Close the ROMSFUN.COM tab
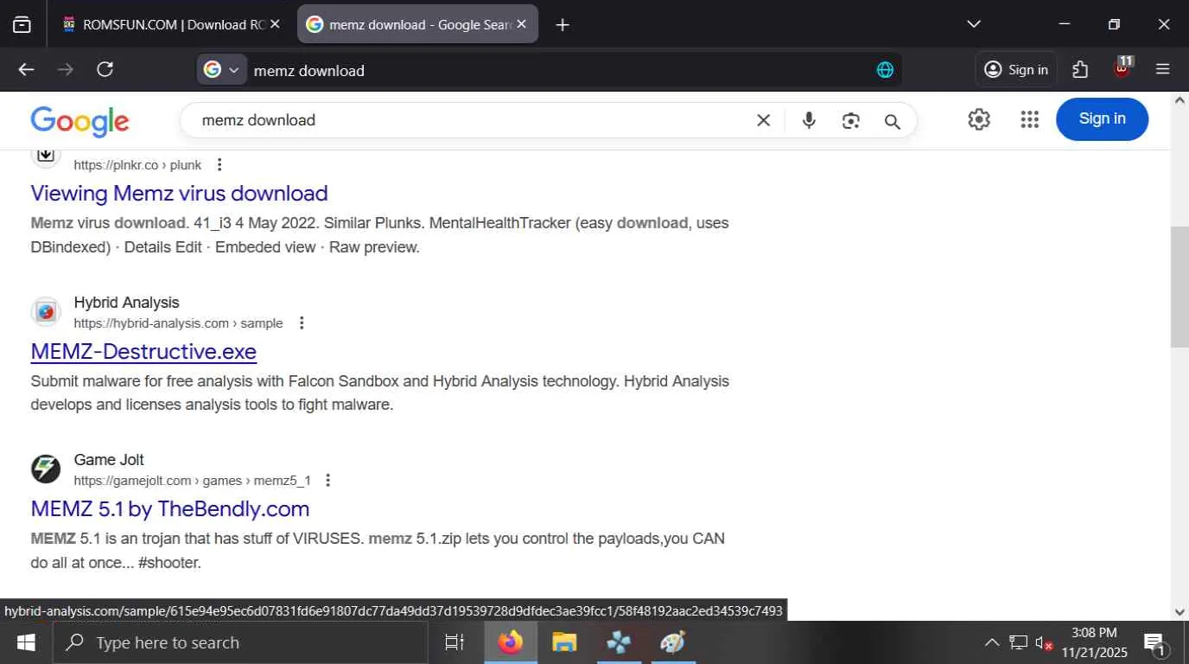Viewport: 1189px width, 664px height. (275, 24)
